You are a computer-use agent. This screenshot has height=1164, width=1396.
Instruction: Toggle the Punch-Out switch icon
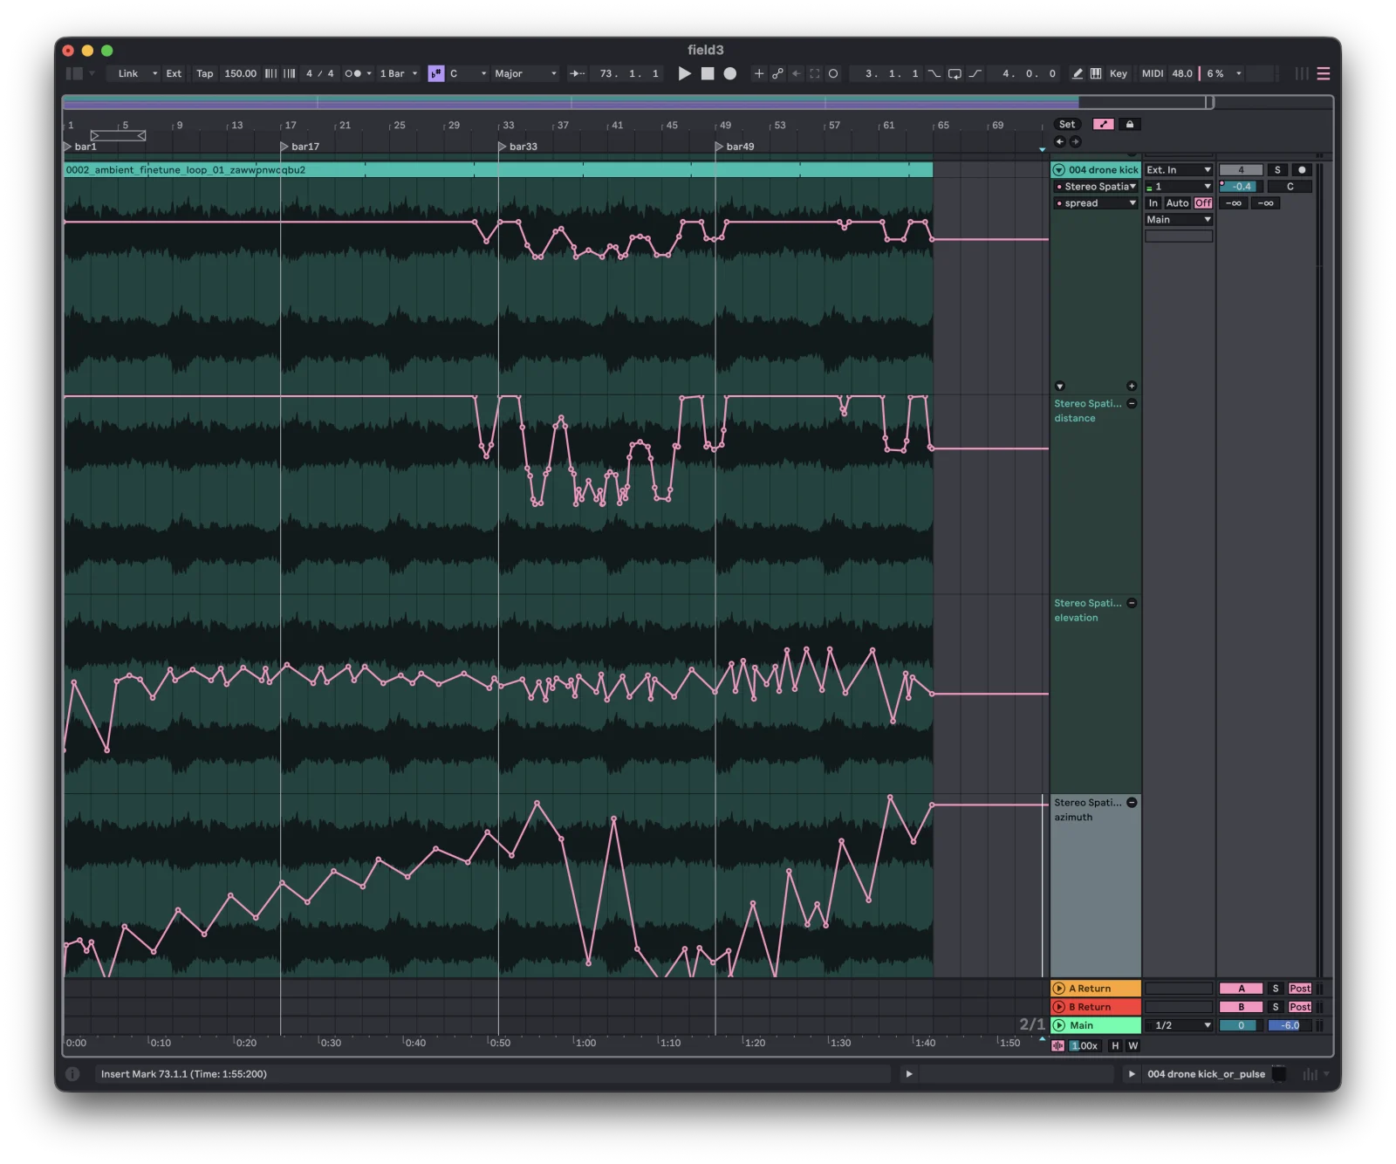coord(975,73)
